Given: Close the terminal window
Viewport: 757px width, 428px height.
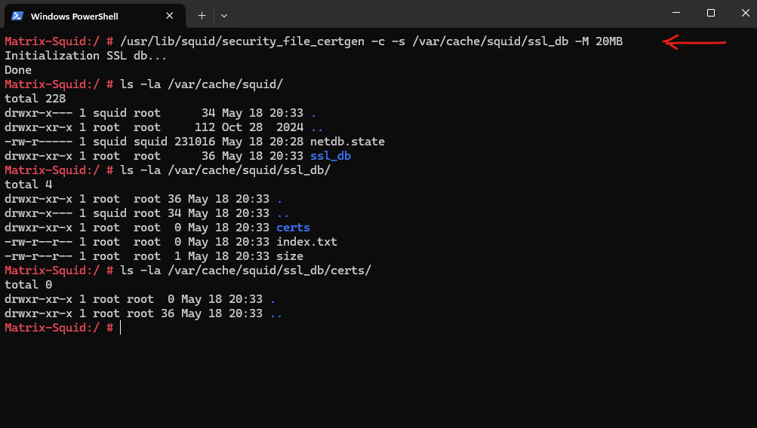Looking at the screenshot, I should click(x=745, y=13).
